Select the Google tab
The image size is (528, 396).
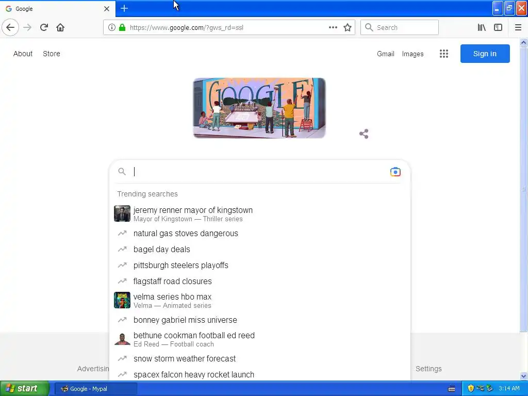point(57,9)
